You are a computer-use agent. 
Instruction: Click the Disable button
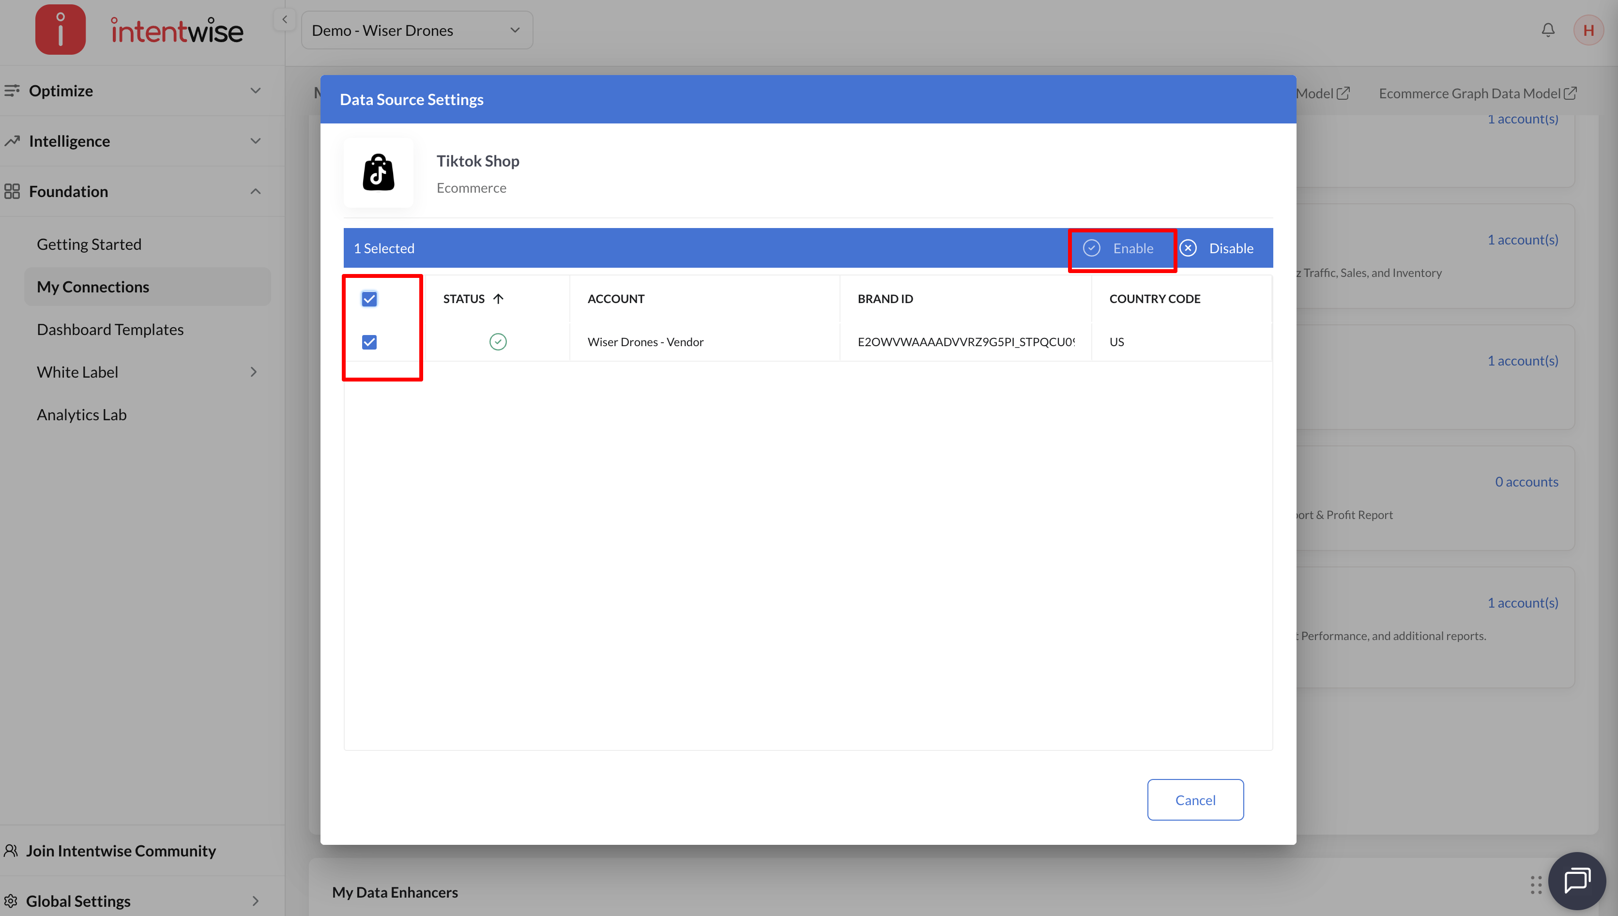pos(1217,248)
